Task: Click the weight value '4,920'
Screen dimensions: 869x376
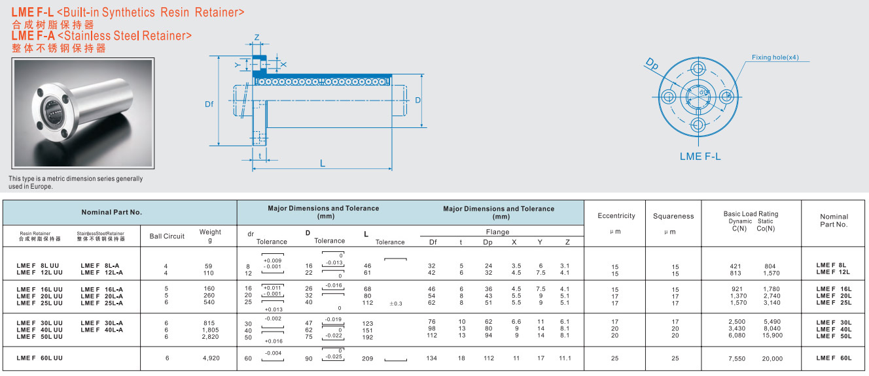Action: 209,358
